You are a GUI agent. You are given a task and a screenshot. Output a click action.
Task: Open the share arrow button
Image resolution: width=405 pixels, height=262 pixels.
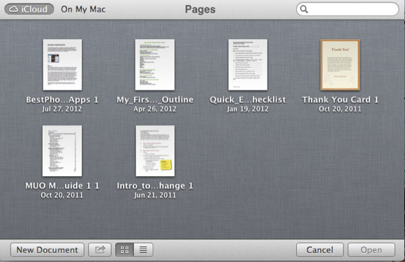[x=100, y=250]
